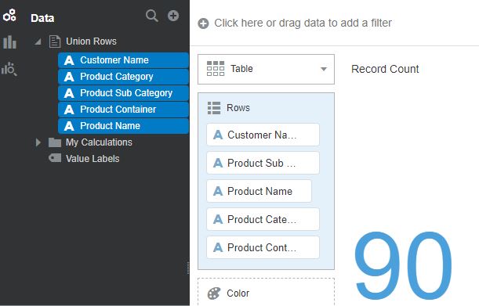Expand the My Calculations folder
This screenshot has height=306, width=479.
[x=38, y=142]
